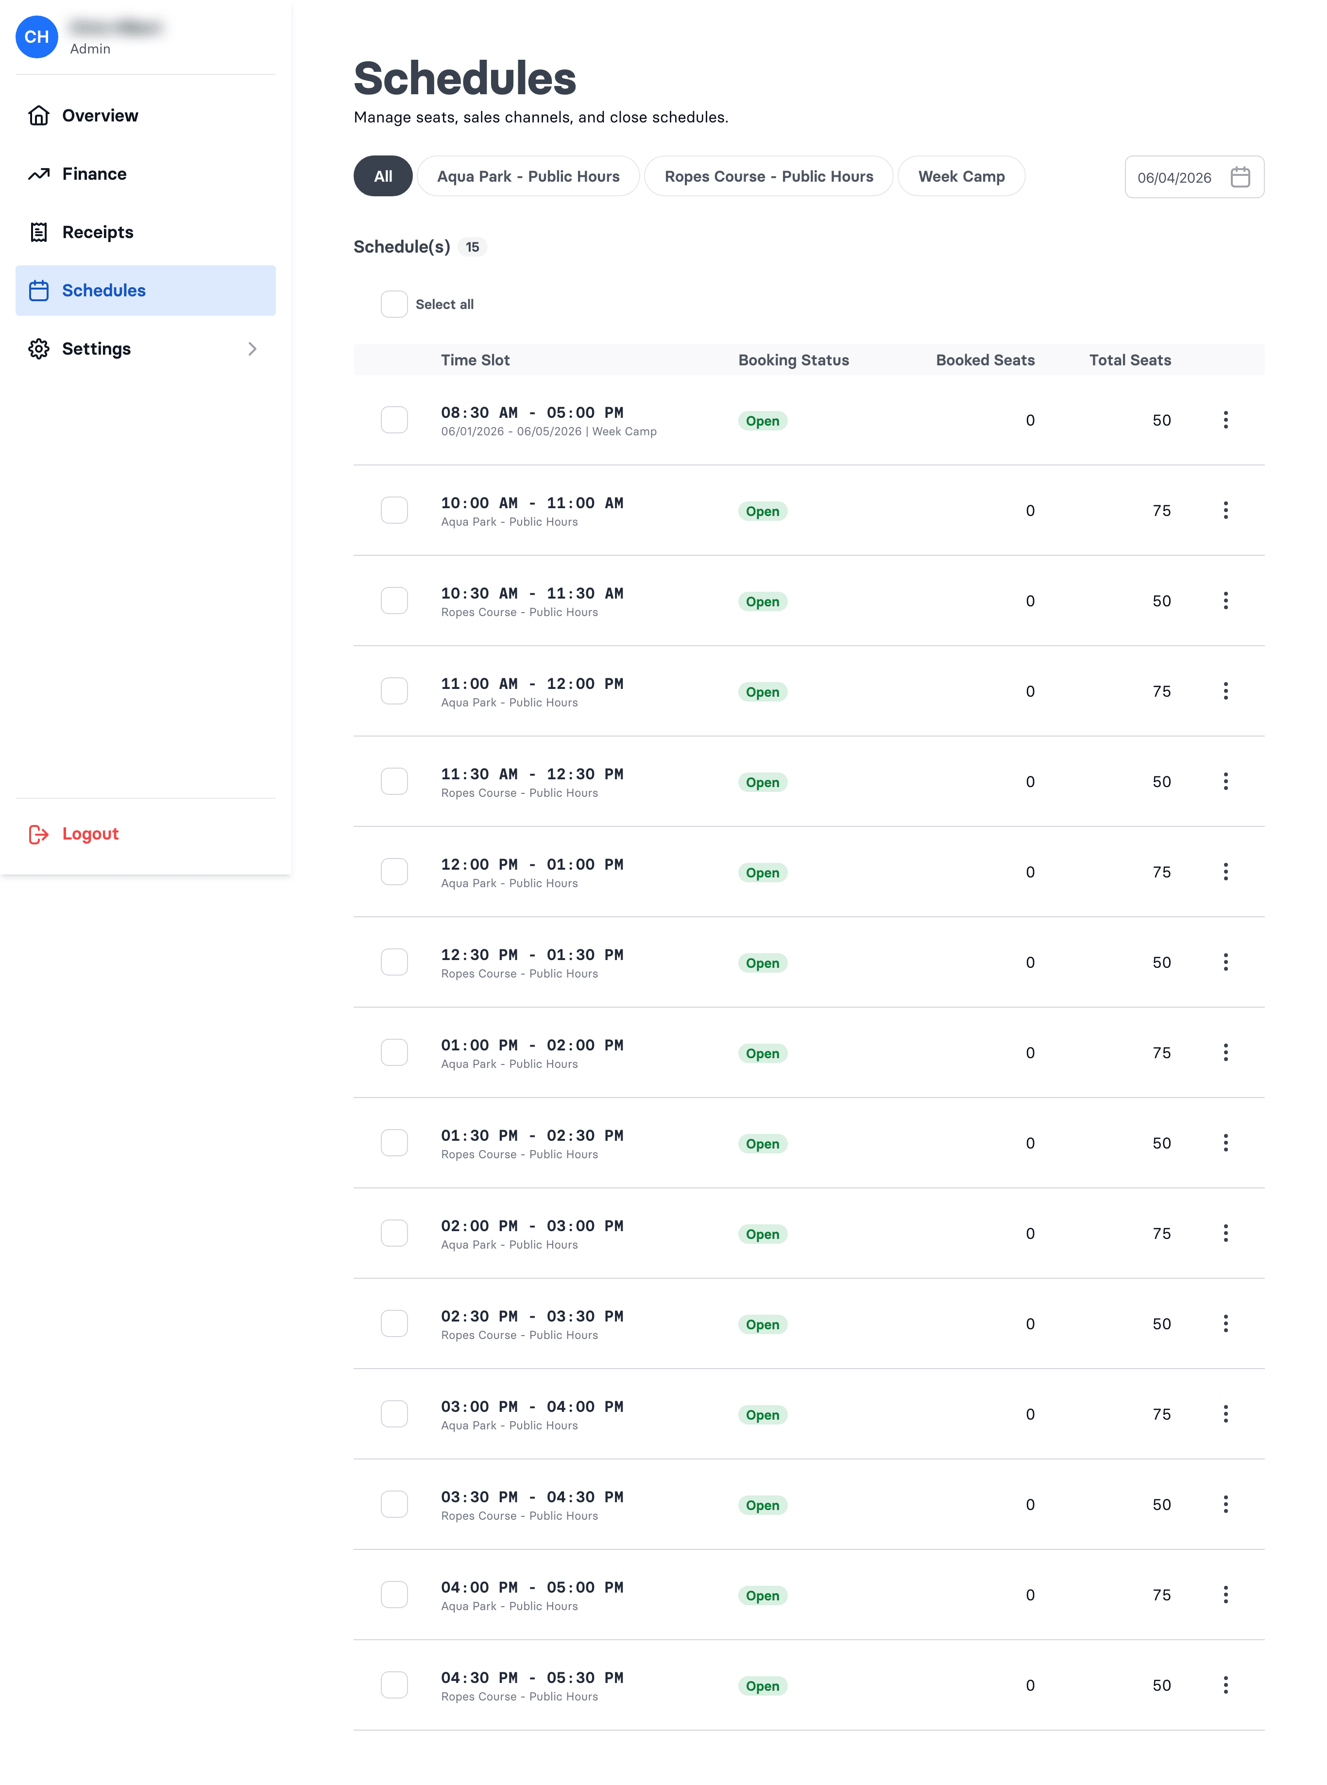Click the CH user avatar
Image resolution: width=1327 pixels, height=1785 pixels.
36,37
